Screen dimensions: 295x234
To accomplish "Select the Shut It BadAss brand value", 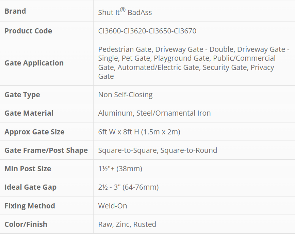I will pos(125,12).
